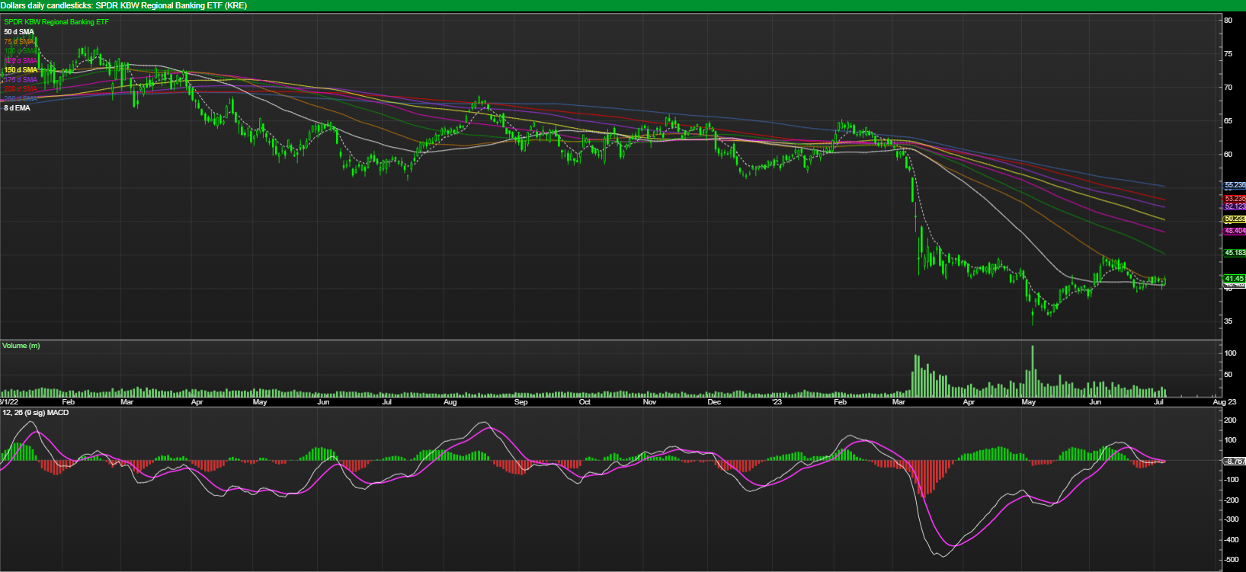The image size is (1246, 572).
Task: Pick the '125 d SMA' legend label
Action: (x=21, y=61)
